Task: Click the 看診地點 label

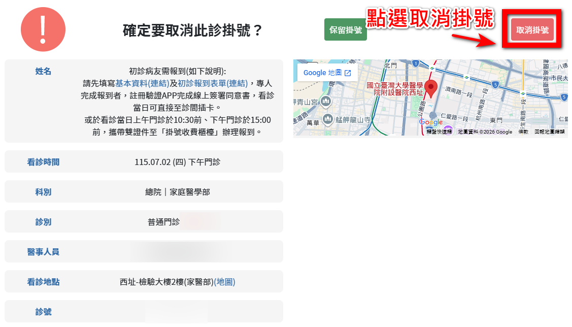Action: coord(43,282)
